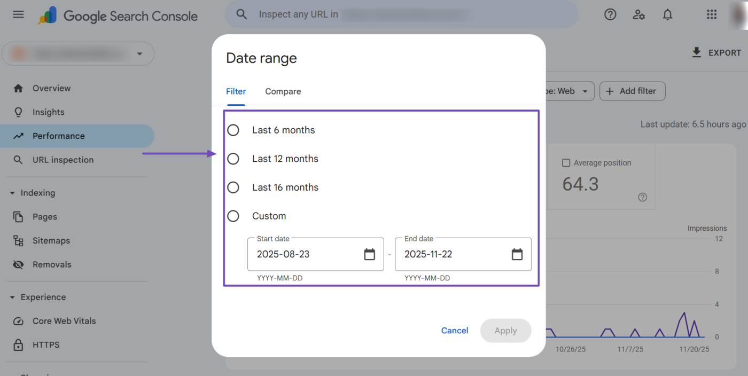Collapse the Experience sidebar section

[12, 297]
